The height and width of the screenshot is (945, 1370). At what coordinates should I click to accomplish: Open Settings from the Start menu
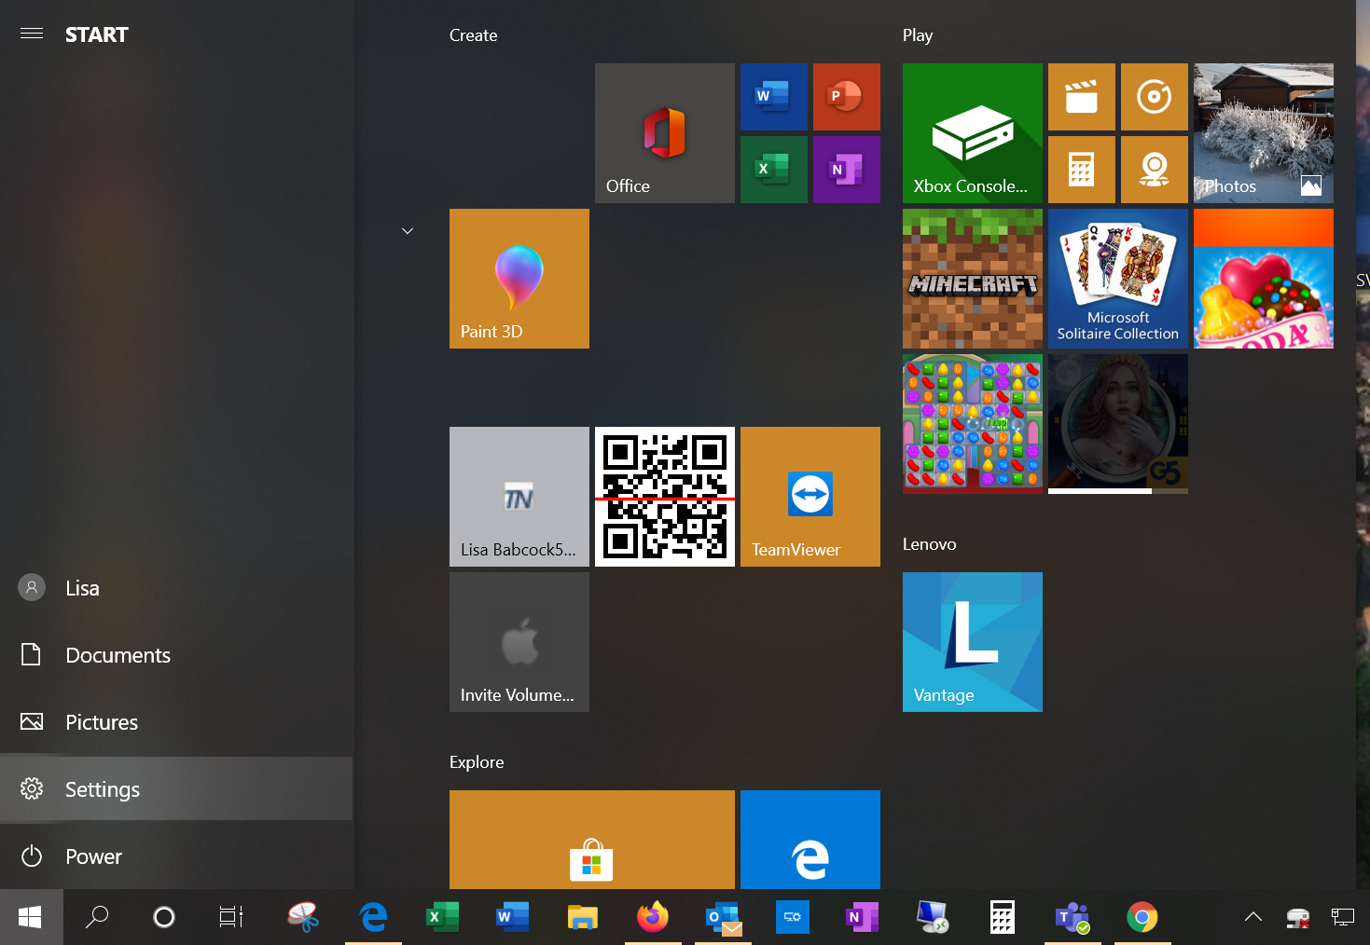click(176, 789)
